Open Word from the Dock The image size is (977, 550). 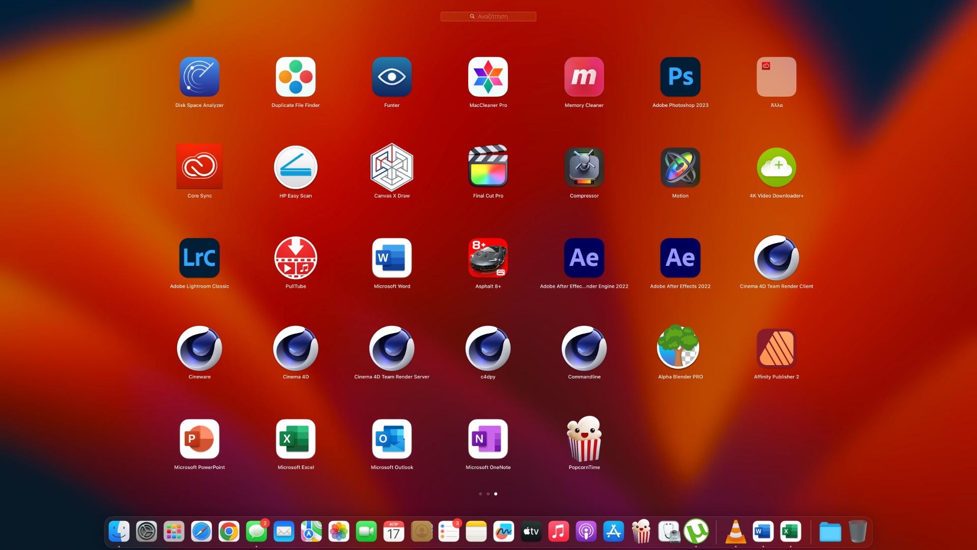click(763, 532)
